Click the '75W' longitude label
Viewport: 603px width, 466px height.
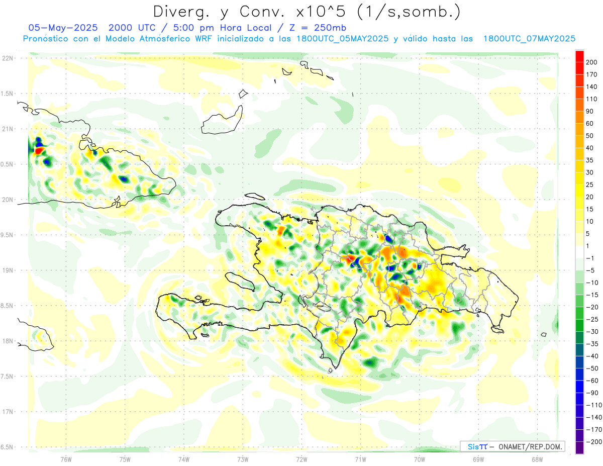[x=125, y=458]
